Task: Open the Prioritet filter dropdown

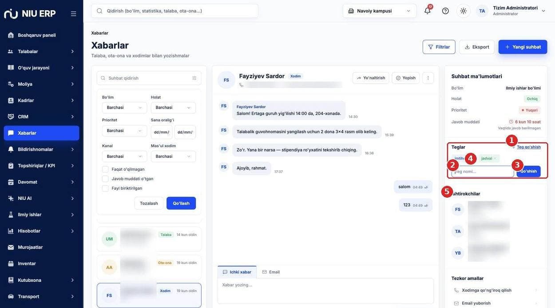Action: click(x=124, y=131)
